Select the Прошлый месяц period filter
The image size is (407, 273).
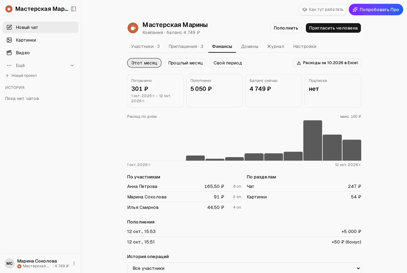pos(185,63)
